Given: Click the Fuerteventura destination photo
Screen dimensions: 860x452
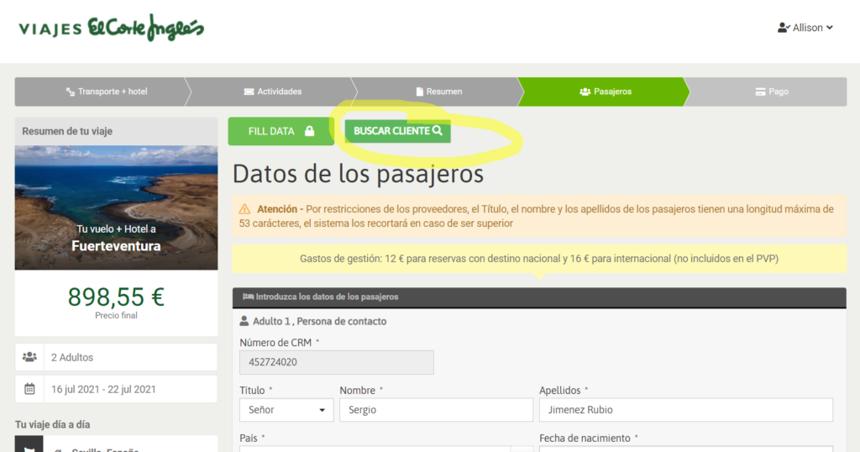Looking at the screenshot, I should 116,208.
